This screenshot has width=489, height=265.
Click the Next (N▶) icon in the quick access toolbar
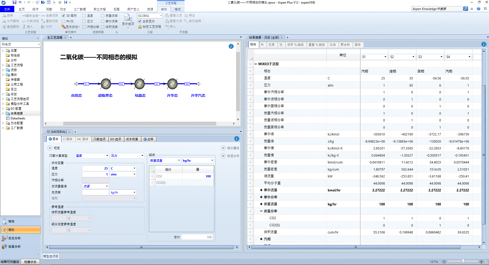pos(43,2)
